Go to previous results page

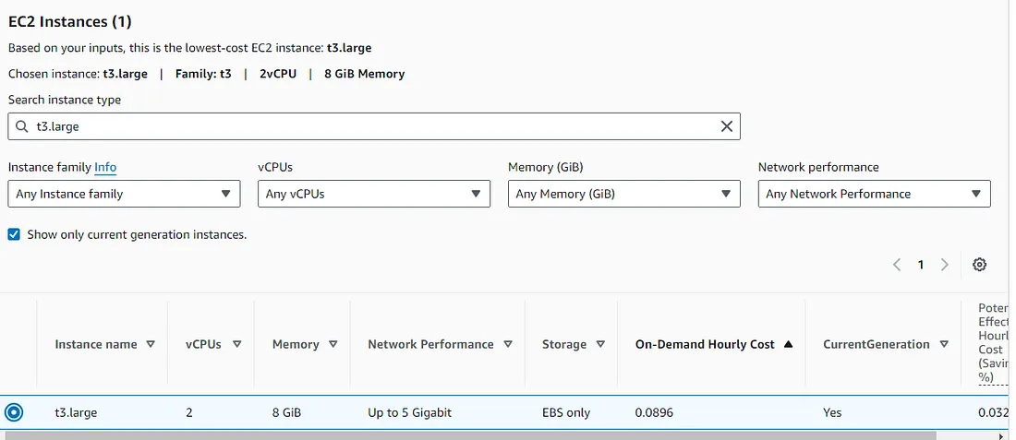click(897, 265)
